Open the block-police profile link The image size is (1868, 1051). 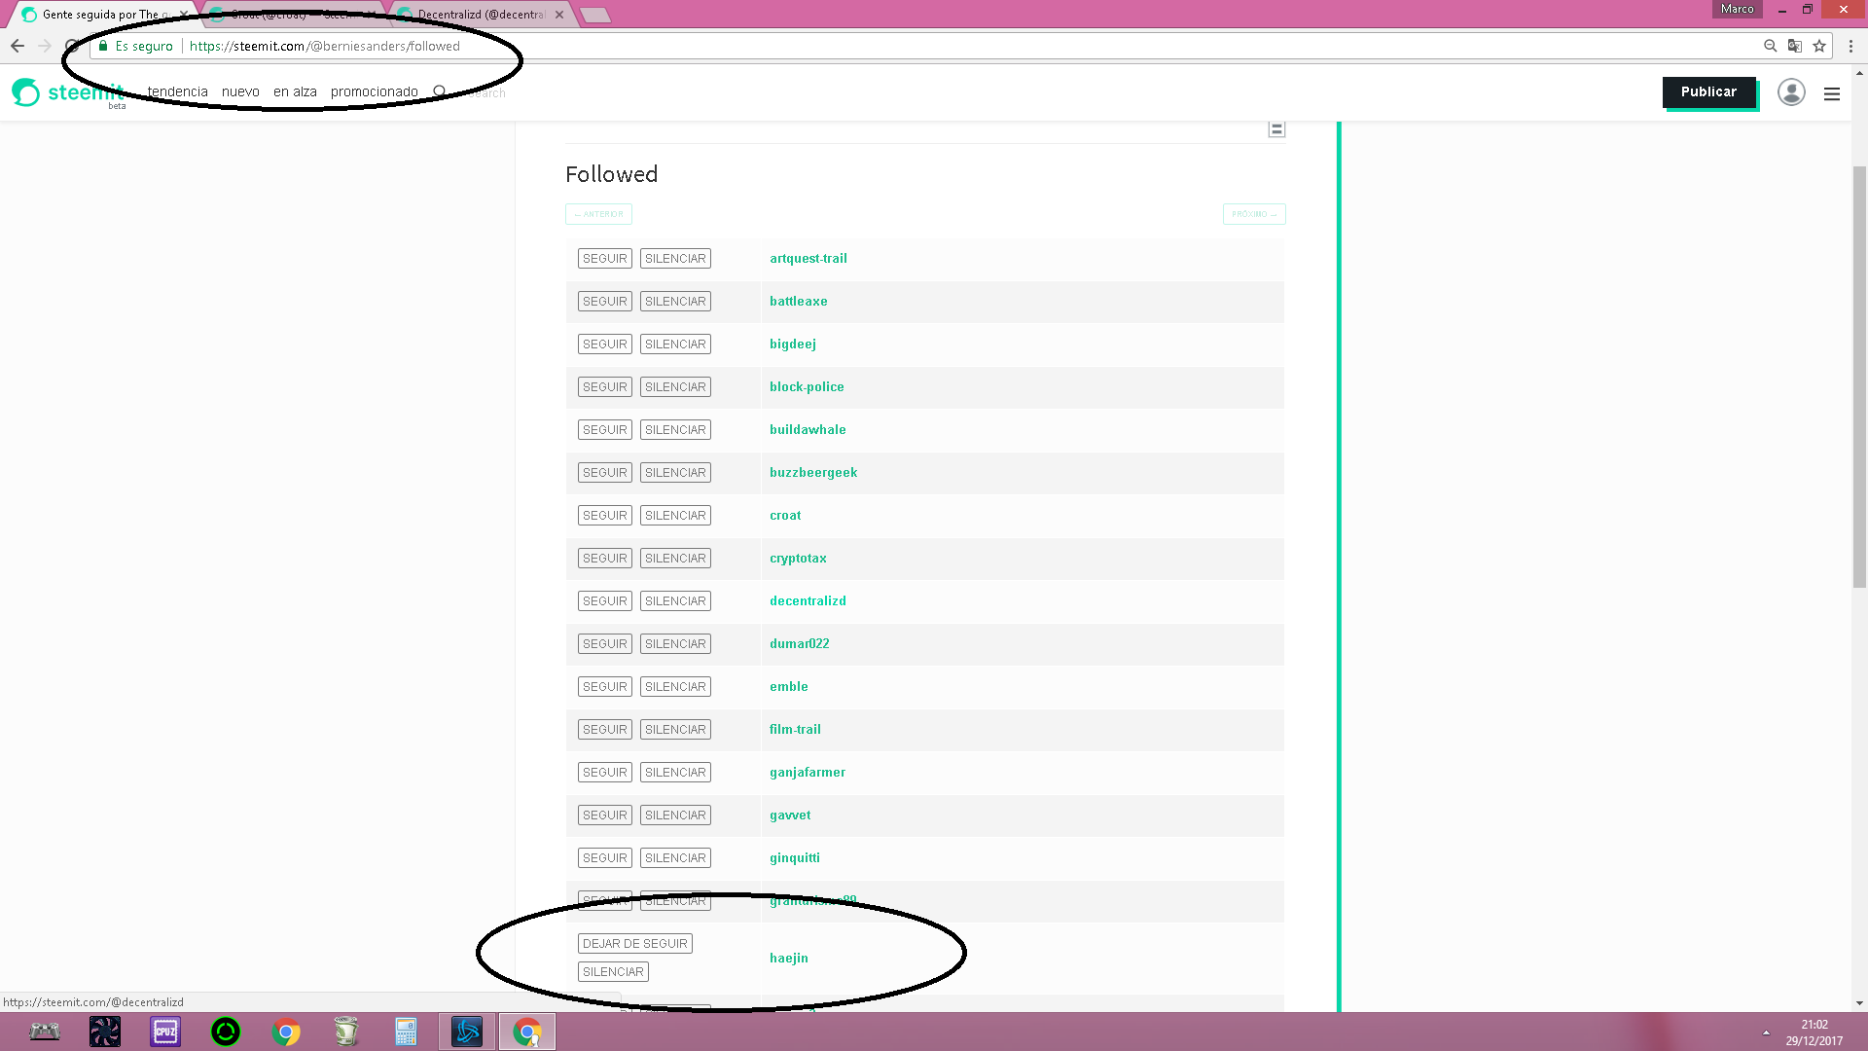click(807, 387)
